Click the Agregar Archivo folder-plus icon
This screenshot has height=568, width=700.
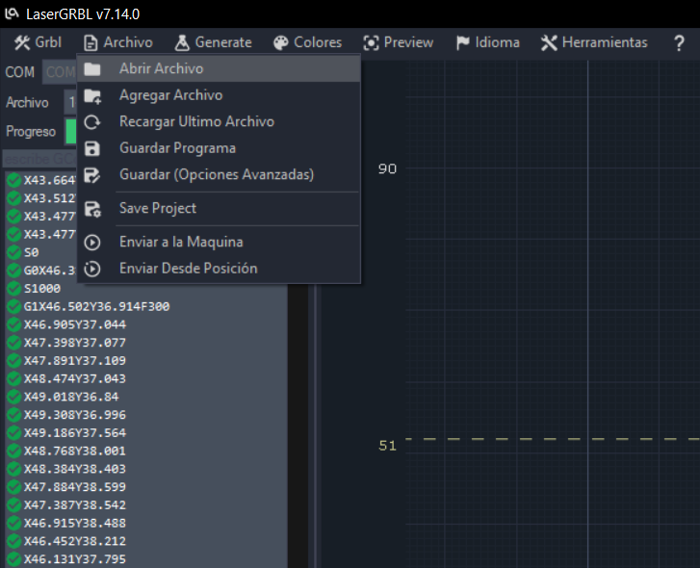92,95
